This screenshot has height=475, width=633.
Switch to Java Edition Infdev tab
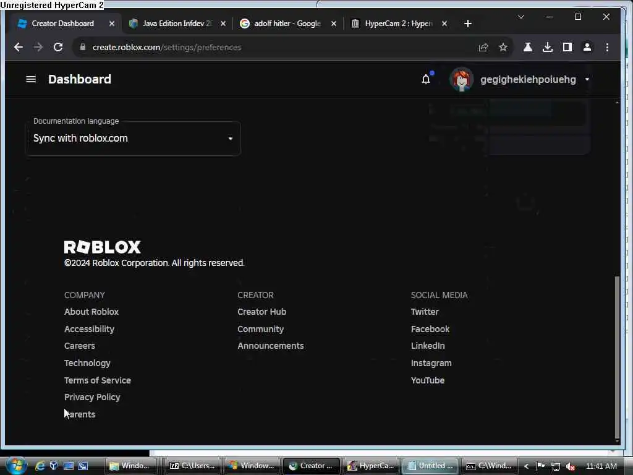point(177,24)
